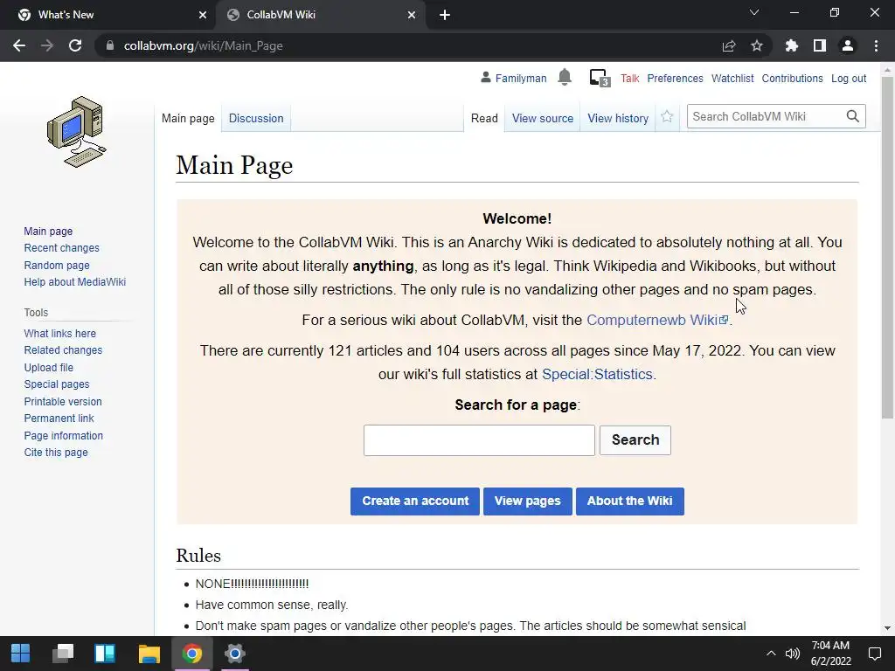Open Widgets from taskbar
The height and width of the screenshot is (671, 895).
point(105,654)
